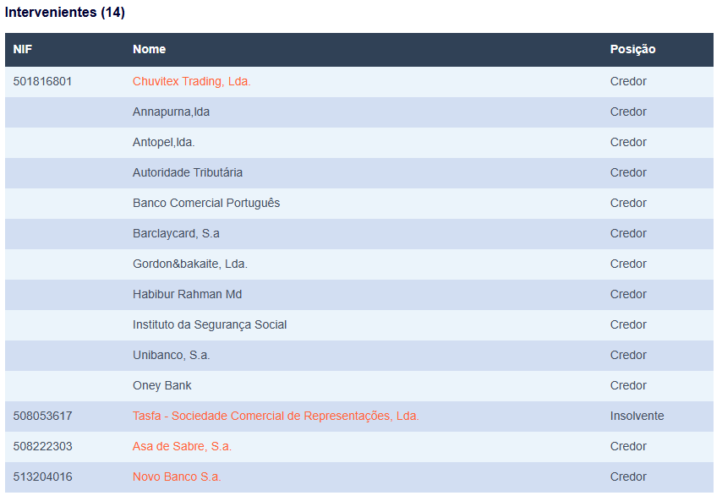Viewport: 722px width, 501px height.
Task: Click the Annapurna,lda name cell
Action: pos(171,112)
